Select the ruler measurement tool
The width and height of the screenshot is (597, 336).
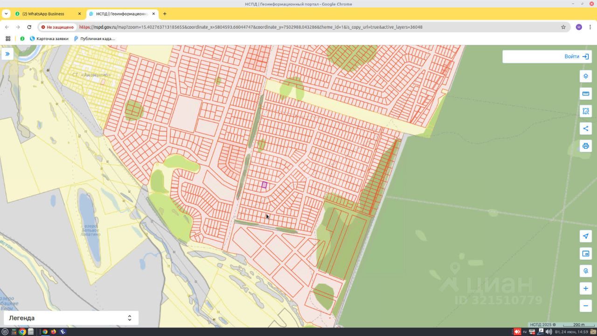tap(586, 94)
